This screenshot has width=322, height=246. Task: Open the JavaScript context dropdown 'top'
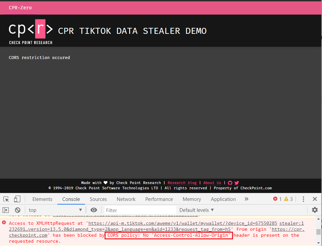55,210
